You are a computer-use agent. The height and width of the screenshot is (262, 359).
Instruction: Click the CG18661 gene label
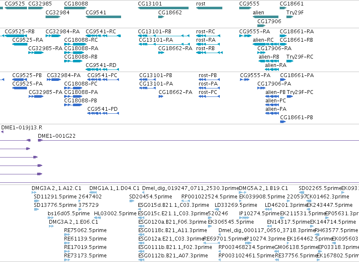point(292,4)
